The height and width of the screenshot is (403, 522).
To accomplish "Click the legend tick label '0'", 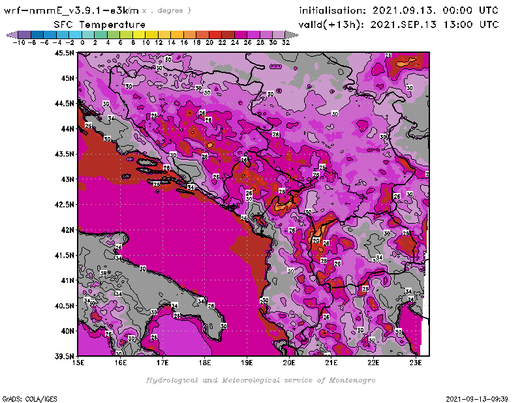I will click(82, 42).
